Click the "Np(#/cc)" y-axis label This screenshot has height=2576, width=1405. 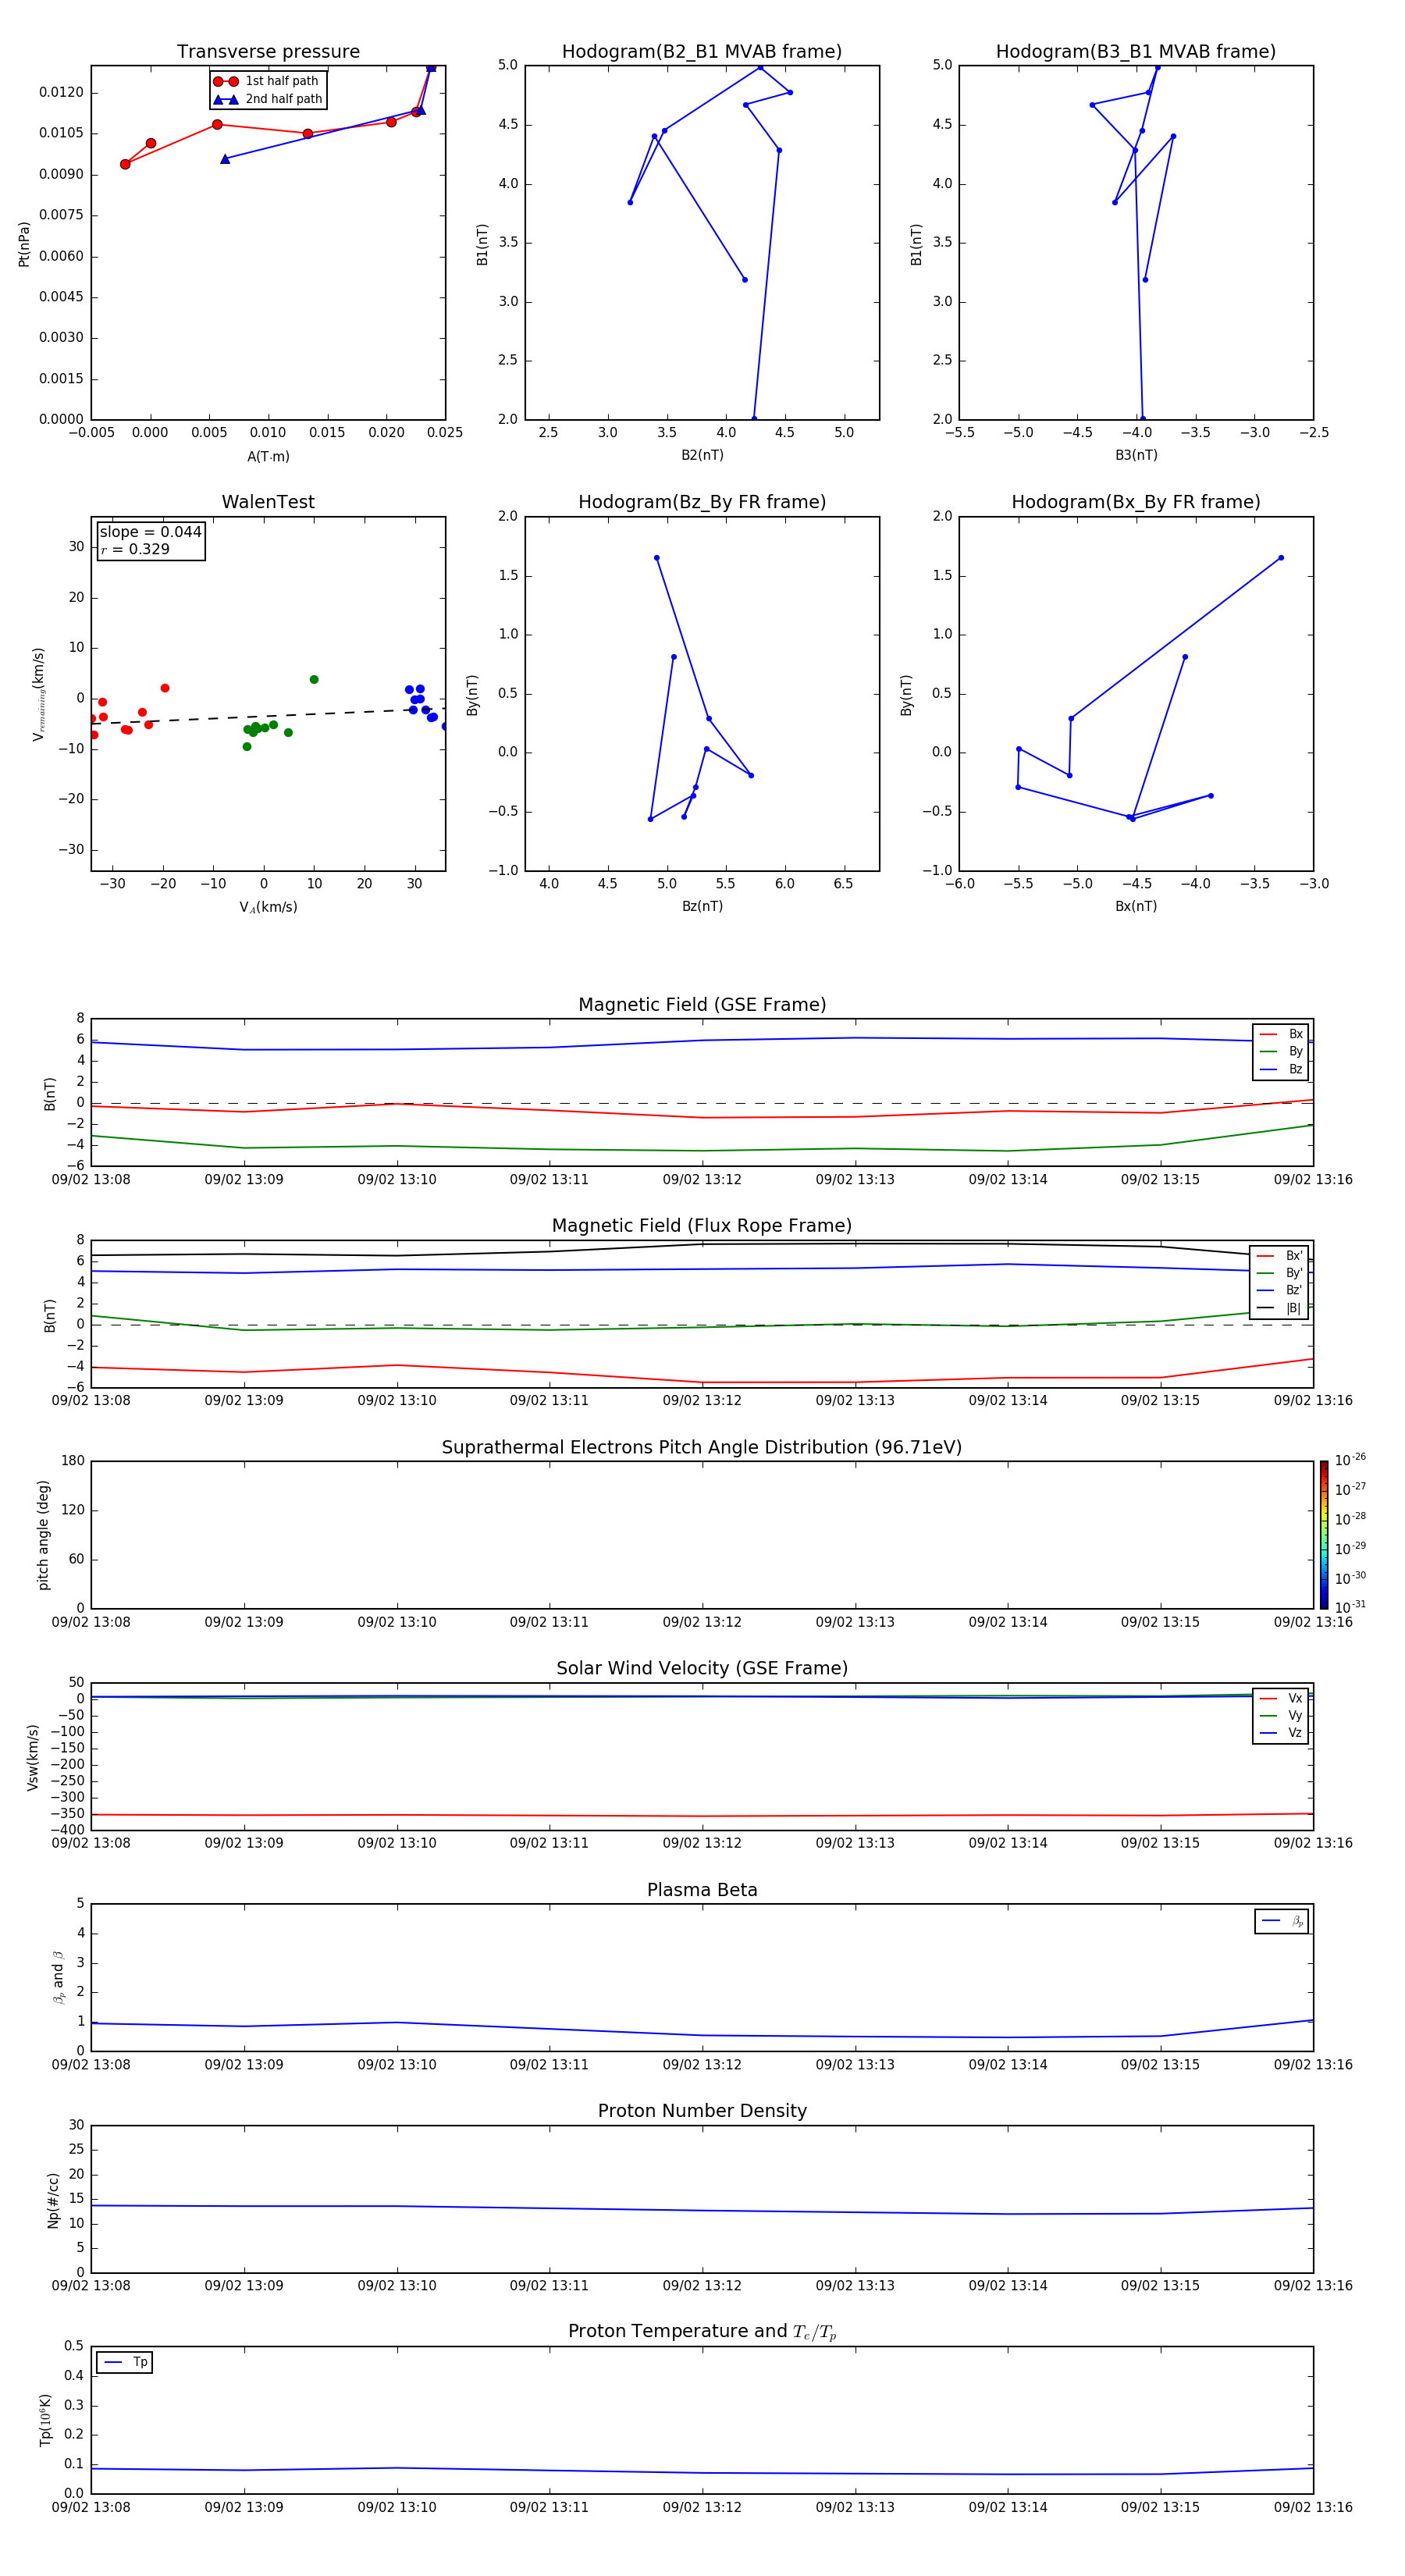tap(53, 2200)
